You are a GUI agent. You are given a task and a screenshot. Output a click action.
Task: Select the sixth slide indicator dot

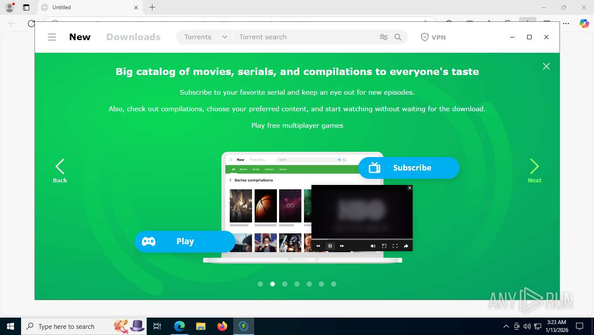pos(321,284)
